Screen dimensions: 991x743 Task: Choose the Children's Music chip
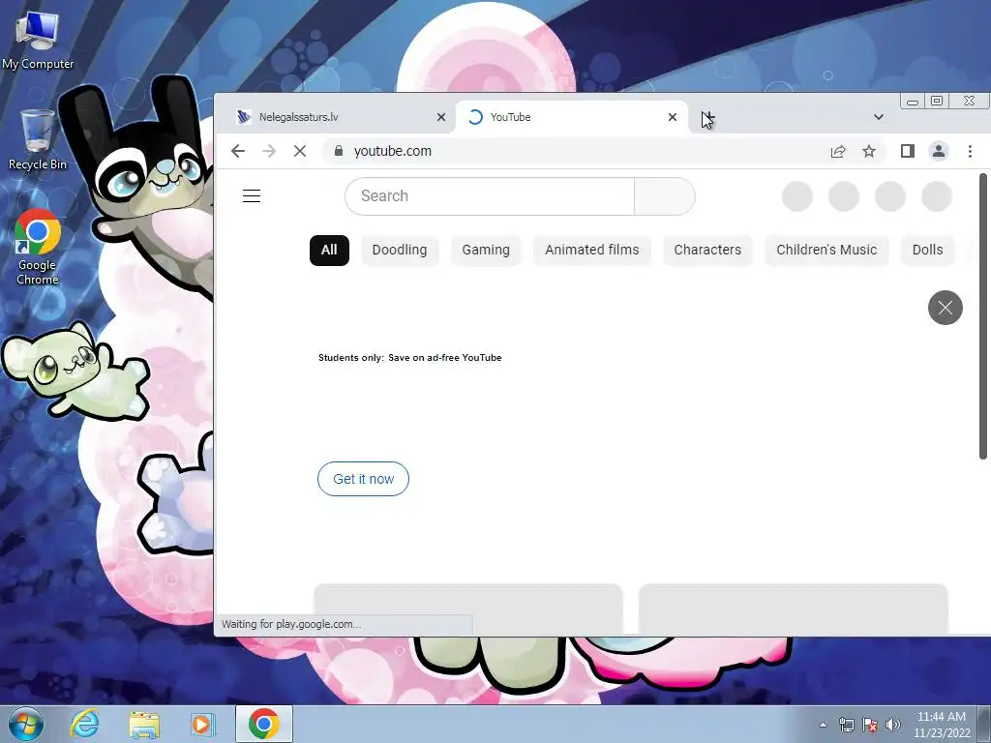pyautogui.click(x=826, y=250)
